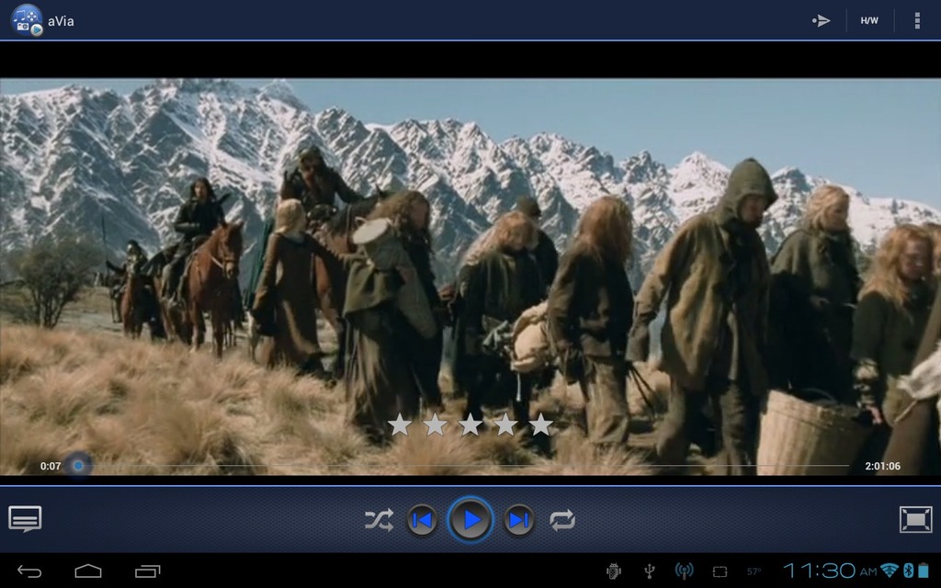The height and width of the screenshot is (588, 941).
Task: Click the Wi-Fi signal icon
Action: tap(890, 571)
